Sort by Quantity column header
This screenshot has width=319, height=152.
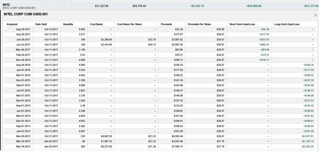[68, 25]
